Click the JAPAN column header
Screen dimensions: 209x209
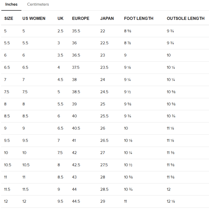point(107,18)
